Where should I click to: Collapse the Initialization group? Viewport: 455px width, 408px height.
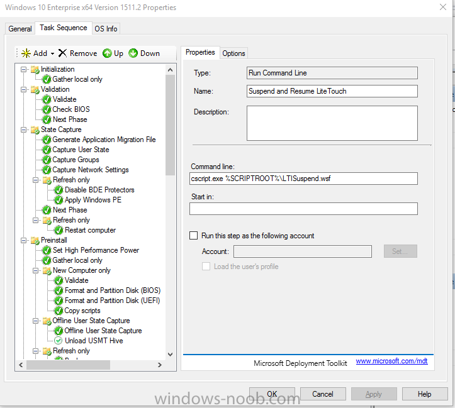coord(23,69)
